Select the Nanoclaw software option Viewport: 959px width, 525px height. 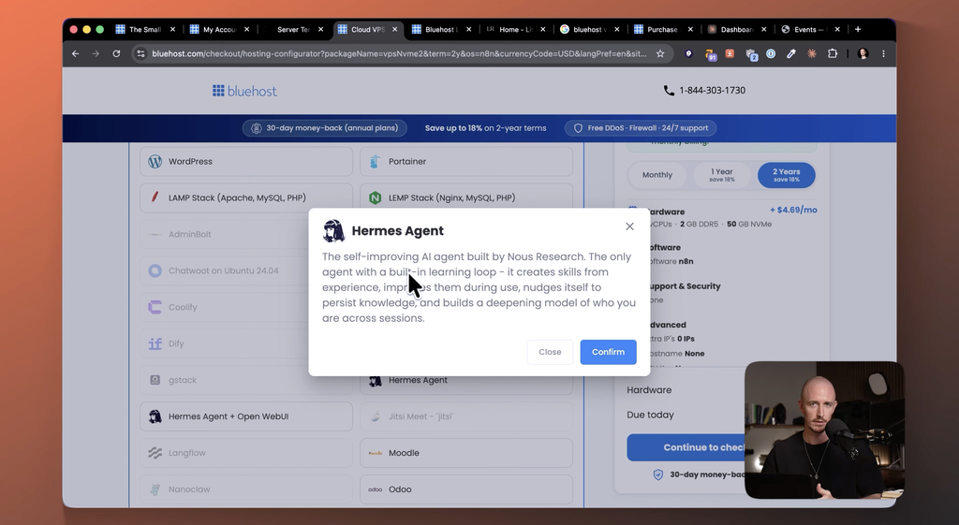[246, 489]
